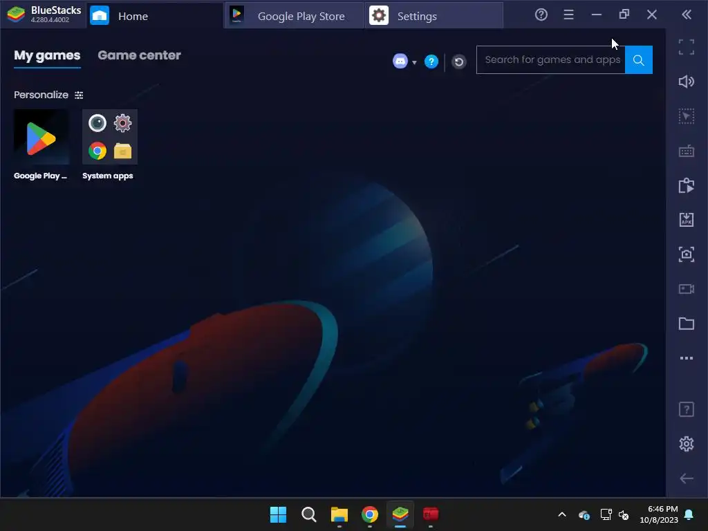Switch to the Google Play Store tab

coord(294,17)
